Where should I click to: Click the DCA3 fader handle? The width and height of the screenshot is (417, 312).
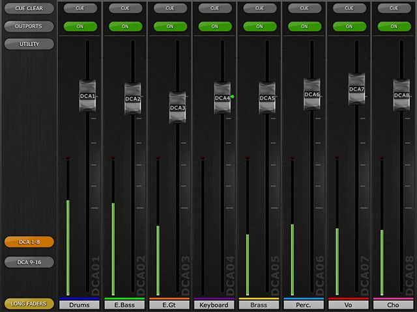[x=178, y=107]
